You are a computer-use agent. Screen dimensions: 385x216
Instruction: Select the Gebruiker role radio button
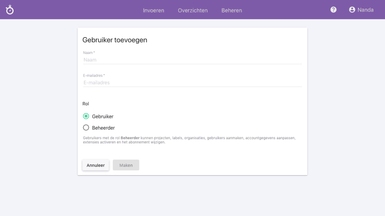click(86, 116)
